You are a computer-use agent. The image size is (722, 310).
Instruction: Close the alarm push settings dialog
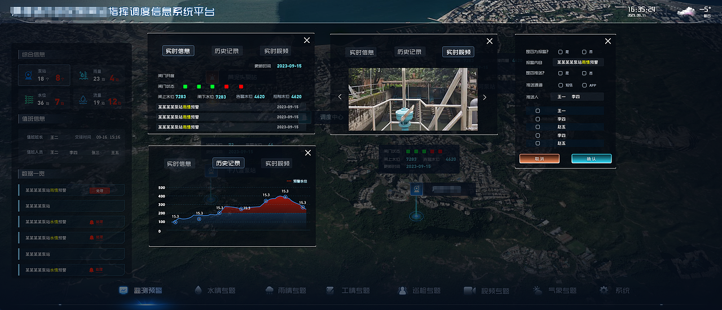click(x=608, y=41)
